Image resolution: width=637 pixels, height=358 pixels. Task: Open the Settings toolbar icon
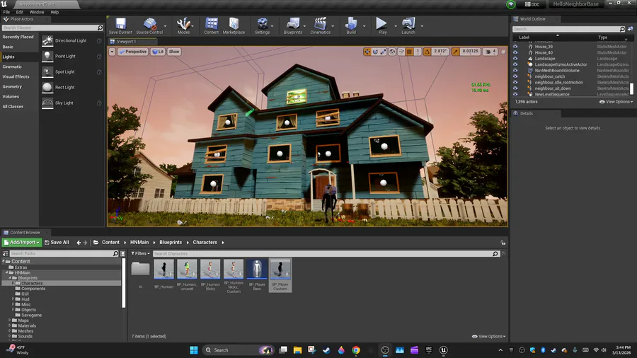point(263,26)
